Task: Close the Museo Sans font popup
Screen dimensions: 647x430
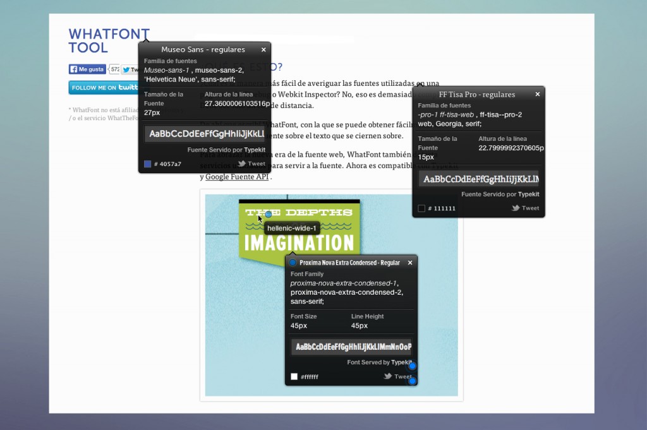Action: pyautogui.click(x=263, y=49)
